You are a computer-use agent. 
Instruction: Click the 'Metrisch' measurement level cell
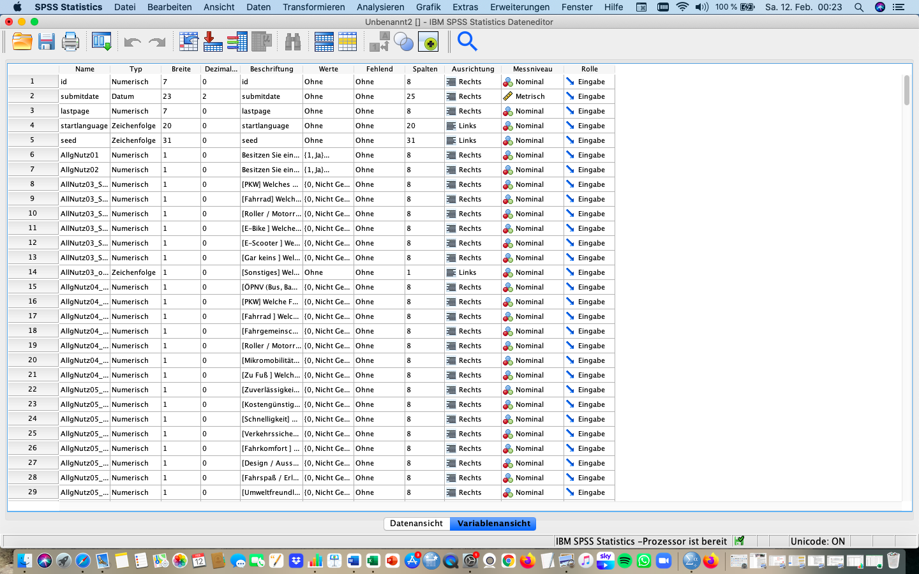click(x=532, y=96)
